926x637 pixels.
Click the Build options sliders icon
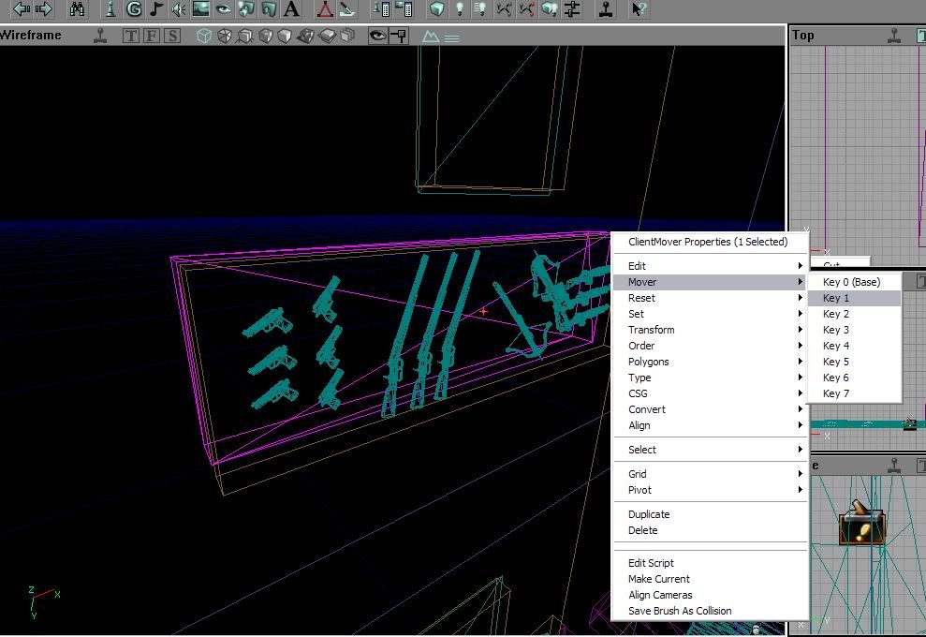(571, 9)
